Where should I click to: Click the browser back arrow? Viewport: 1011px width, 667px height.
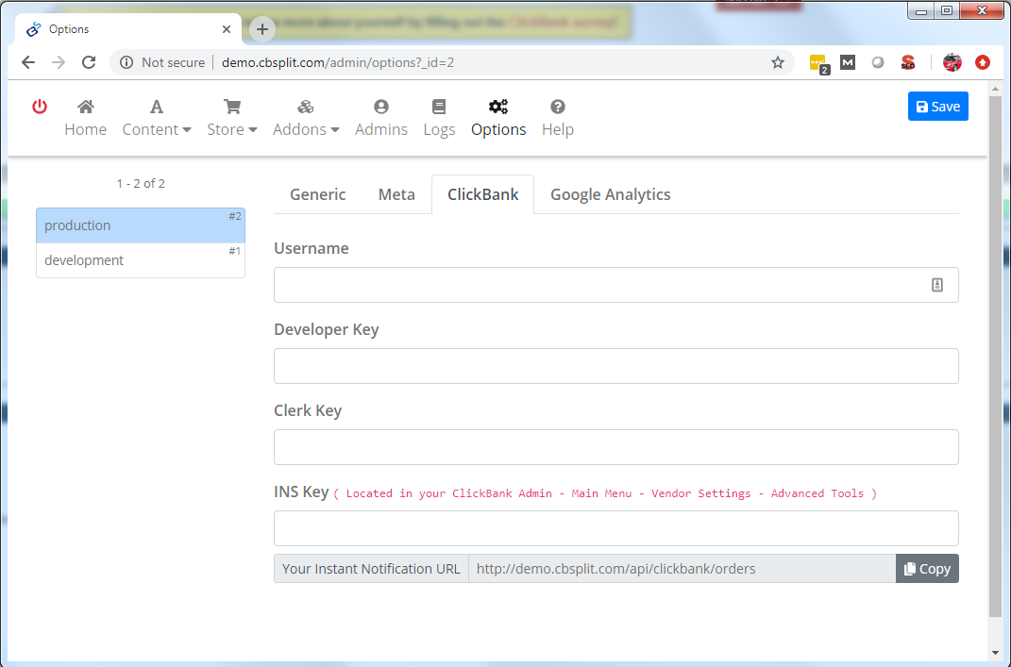(x=28, y=62)
